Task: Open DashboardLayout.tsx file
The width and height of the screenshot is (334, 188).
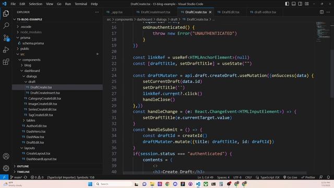Action: (41, 159)
